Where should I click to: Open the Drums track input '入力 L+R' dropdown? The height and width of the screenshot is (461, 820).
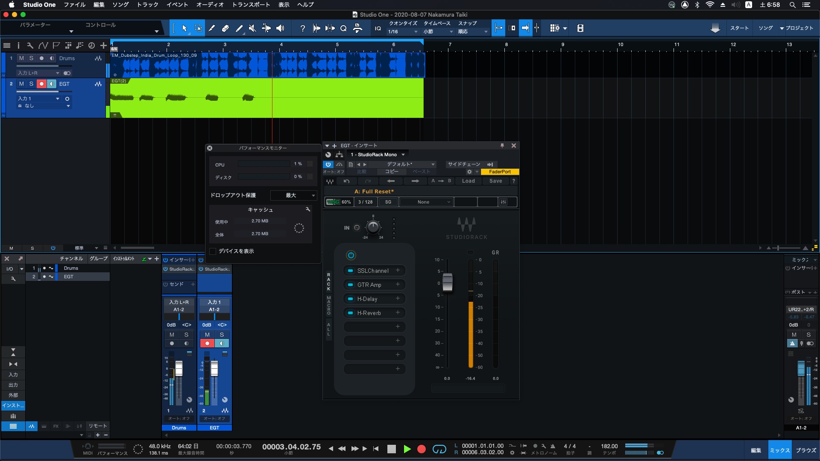(x=38, y=73)
